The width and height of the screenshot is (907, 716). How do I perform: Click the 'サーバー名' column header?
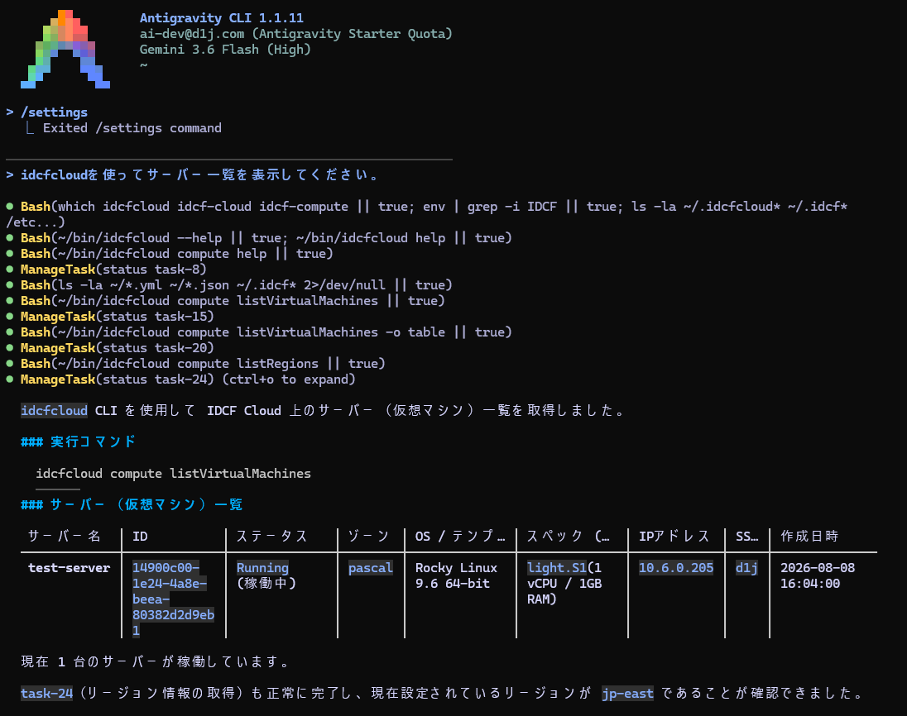(65, 537)
